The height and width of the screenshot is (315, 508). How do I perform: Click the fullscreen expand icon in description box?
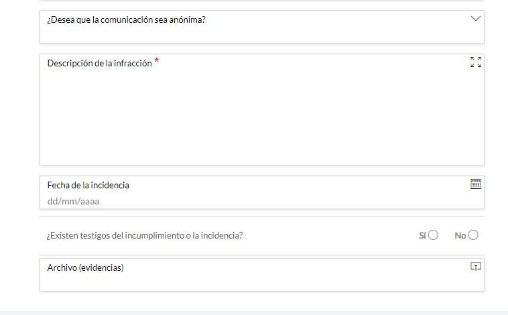click(x=476, y=62)
